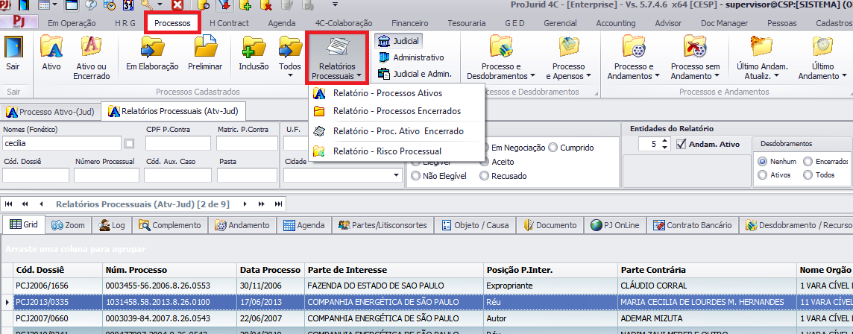Screen dimensions: 853x334
Task: Select the Nenhum radio button
Action: 762,161
